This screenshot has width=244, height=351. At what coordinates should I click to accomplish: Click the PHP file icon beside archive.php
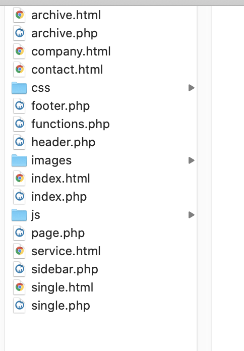[19, 33]
